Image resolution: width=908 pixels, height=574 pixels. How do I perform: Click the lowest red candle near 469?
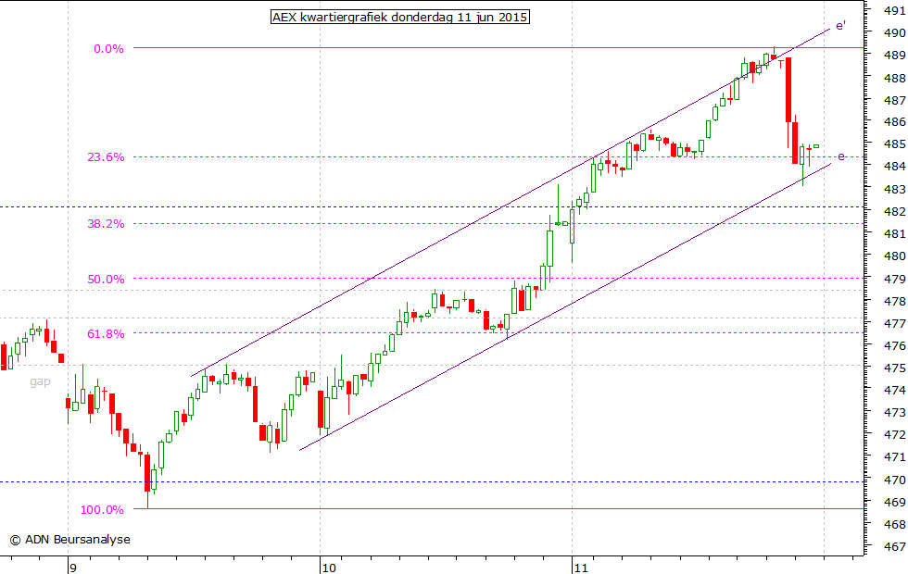tap(147, 473)
